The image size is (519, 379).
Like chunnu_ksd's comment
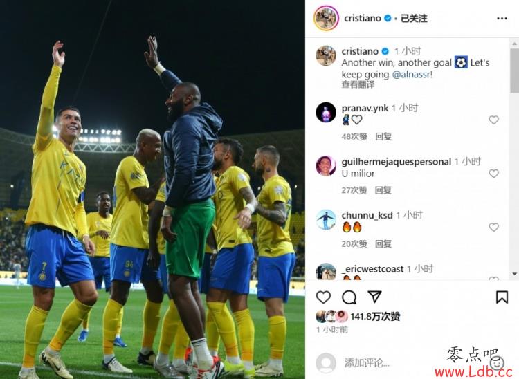tap(493, 228)
